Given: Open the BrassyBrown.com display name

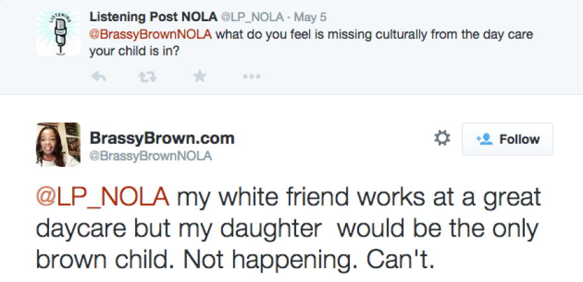Looking at the screenshot, I should [x=162, y=139].
